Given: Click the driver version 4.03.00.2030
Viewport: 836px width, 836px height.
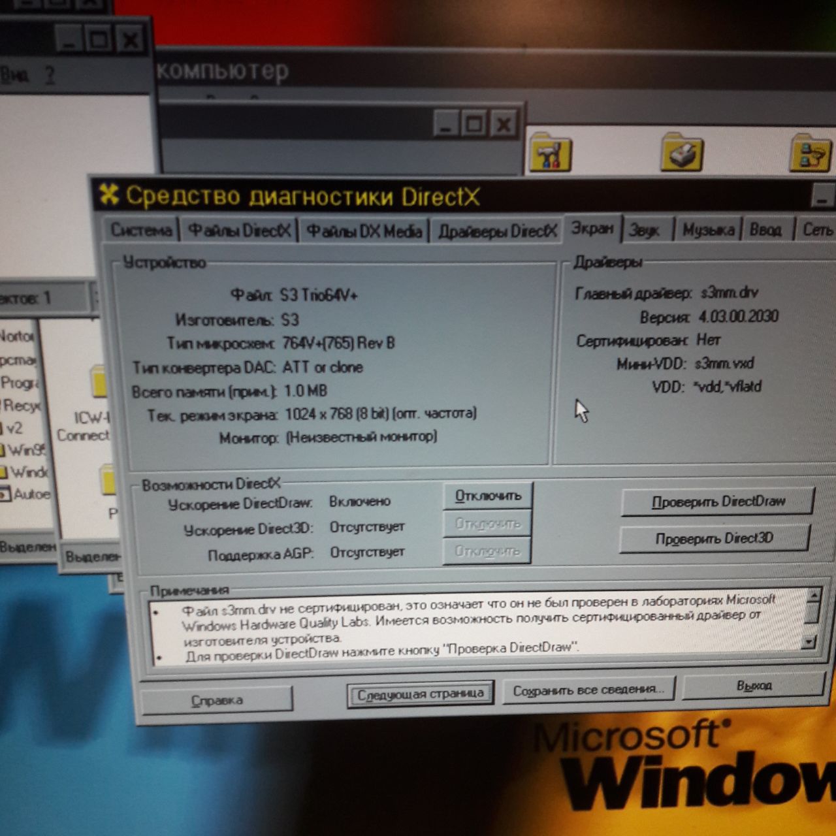Looking at the screenshot, I should [739, 317].
